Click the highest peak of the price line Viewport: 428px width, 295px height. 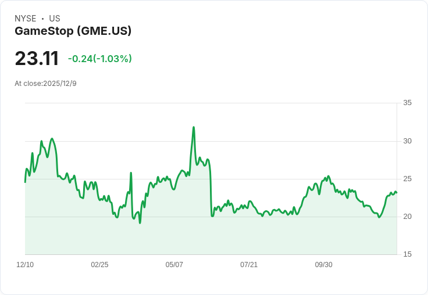click(x=194, y=127)
